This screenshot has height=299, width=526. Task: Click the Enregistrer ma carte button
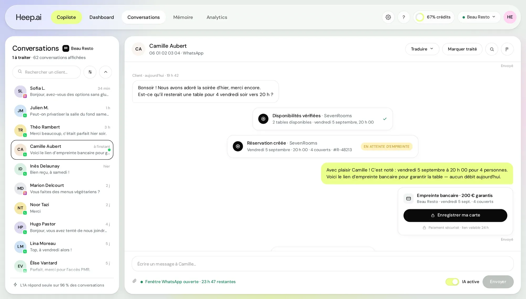point(455,215)
